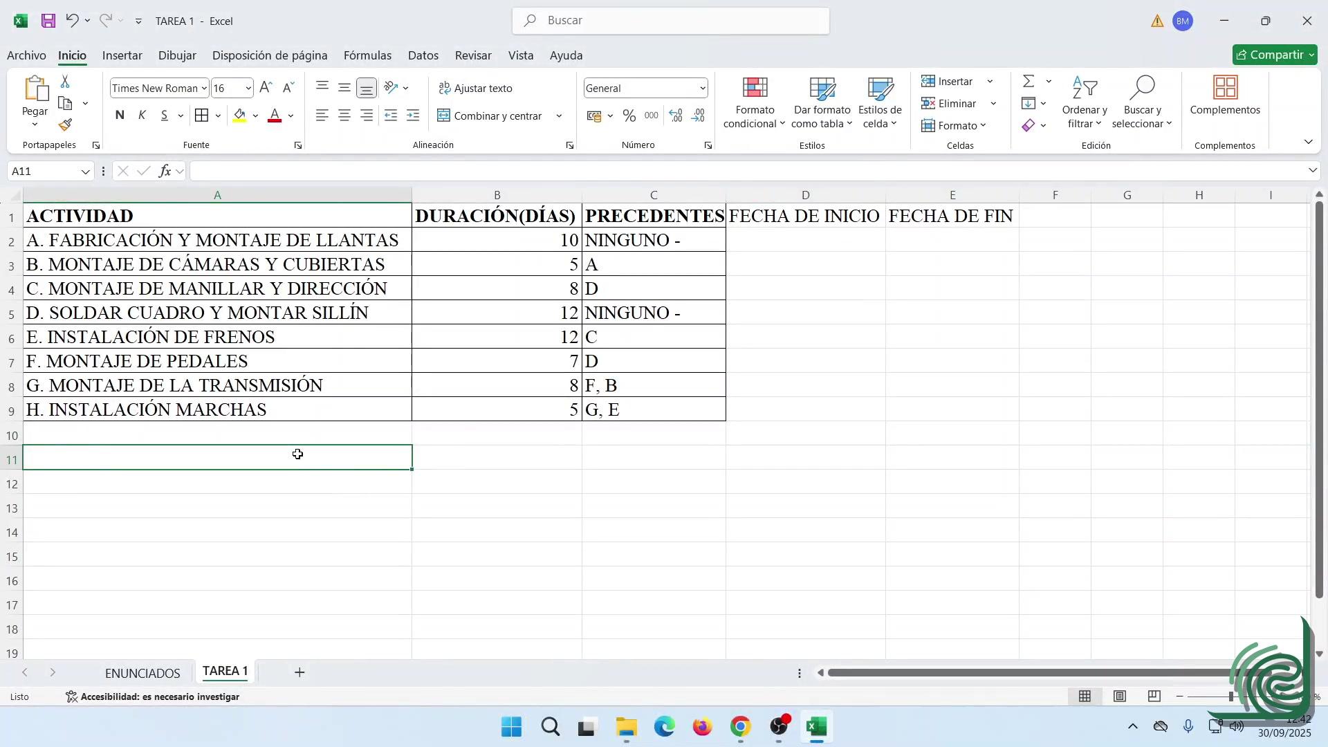Click the Percent style icon

[629, 116]
